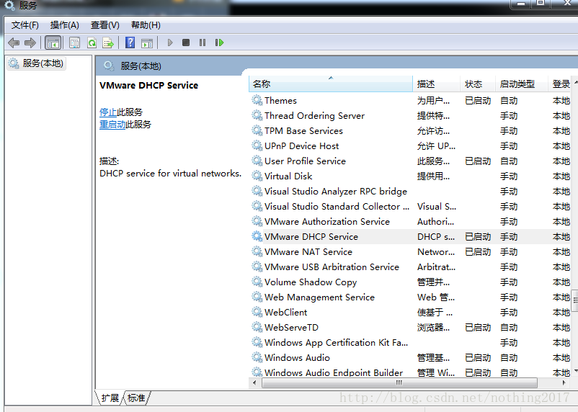
Task: Click gear icon of Volume Shadow Copy
Action: [x=257, y=282]
